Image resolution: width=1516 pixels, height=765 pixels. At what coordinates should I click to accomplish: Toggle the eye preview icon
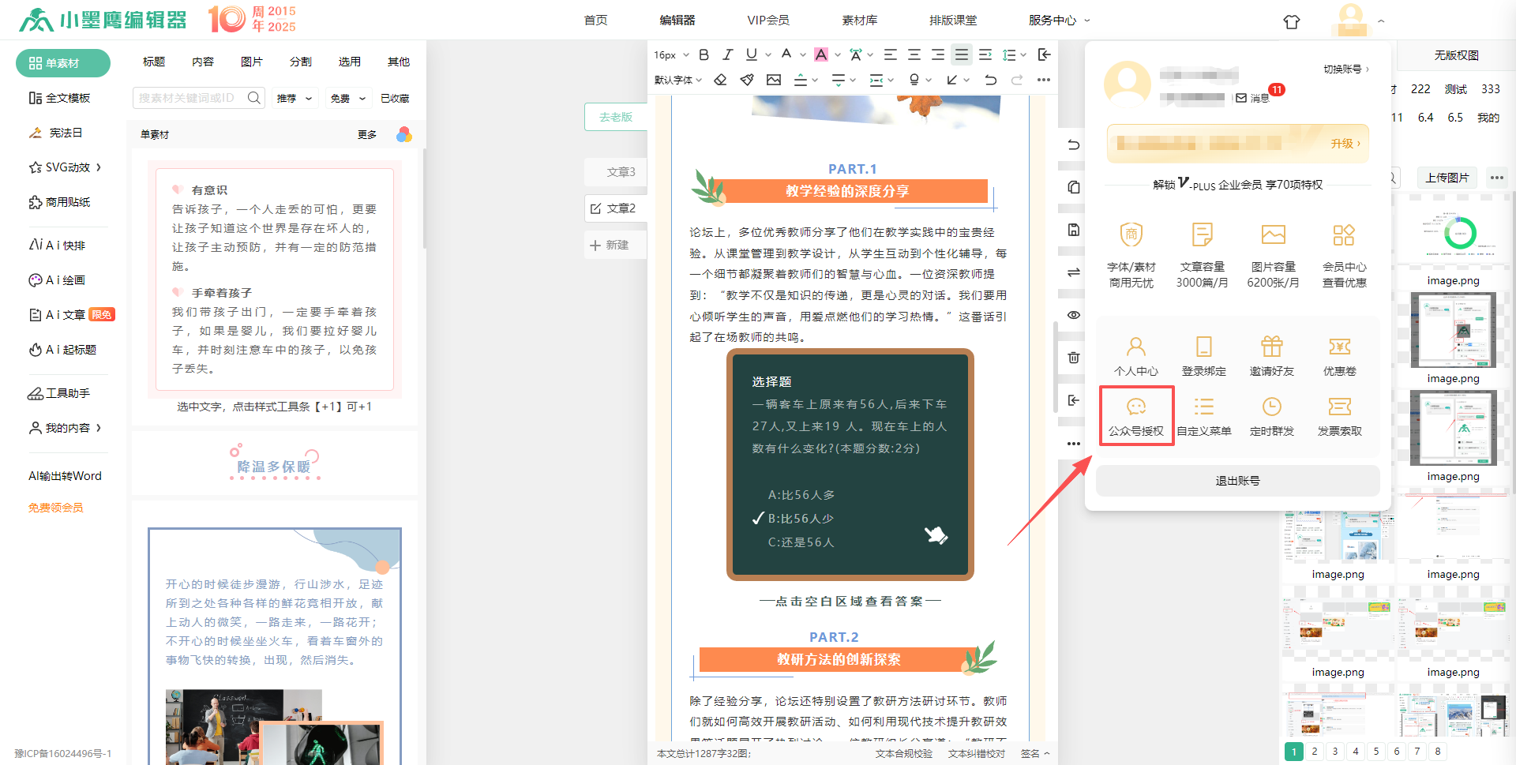[x=1073, y=315]
